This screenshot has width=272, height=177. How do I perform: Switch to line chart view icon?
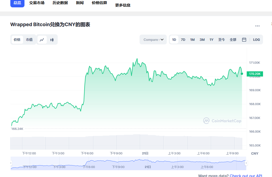42,40
